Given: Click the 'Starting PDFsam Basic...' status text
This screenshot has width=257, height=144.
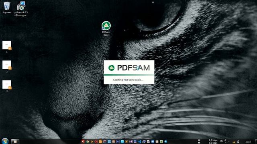Looking at the screenshot, I should click(x=128, y=80).
